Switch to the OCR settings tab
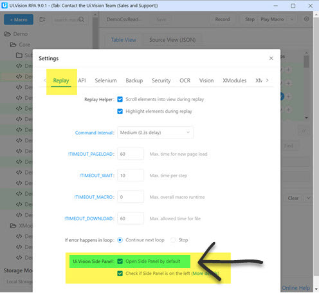The image size is (319, 293). coord(185,80)
